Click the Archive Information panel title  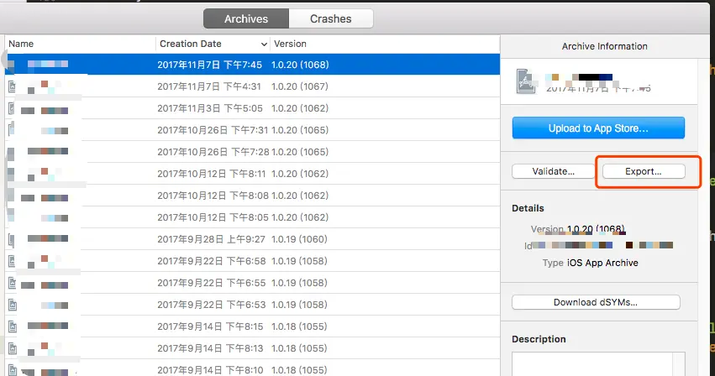coord(605,46)
